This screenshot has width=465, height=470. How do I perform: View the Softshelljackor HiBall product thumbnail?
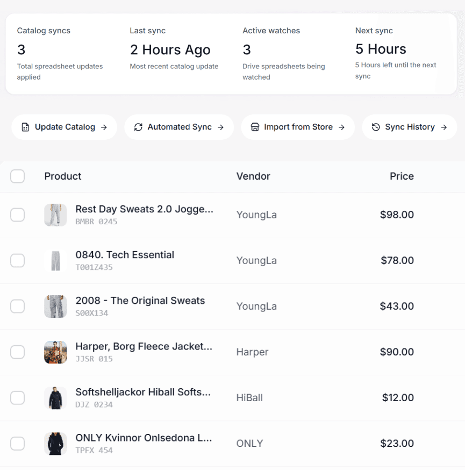(55, 397)
